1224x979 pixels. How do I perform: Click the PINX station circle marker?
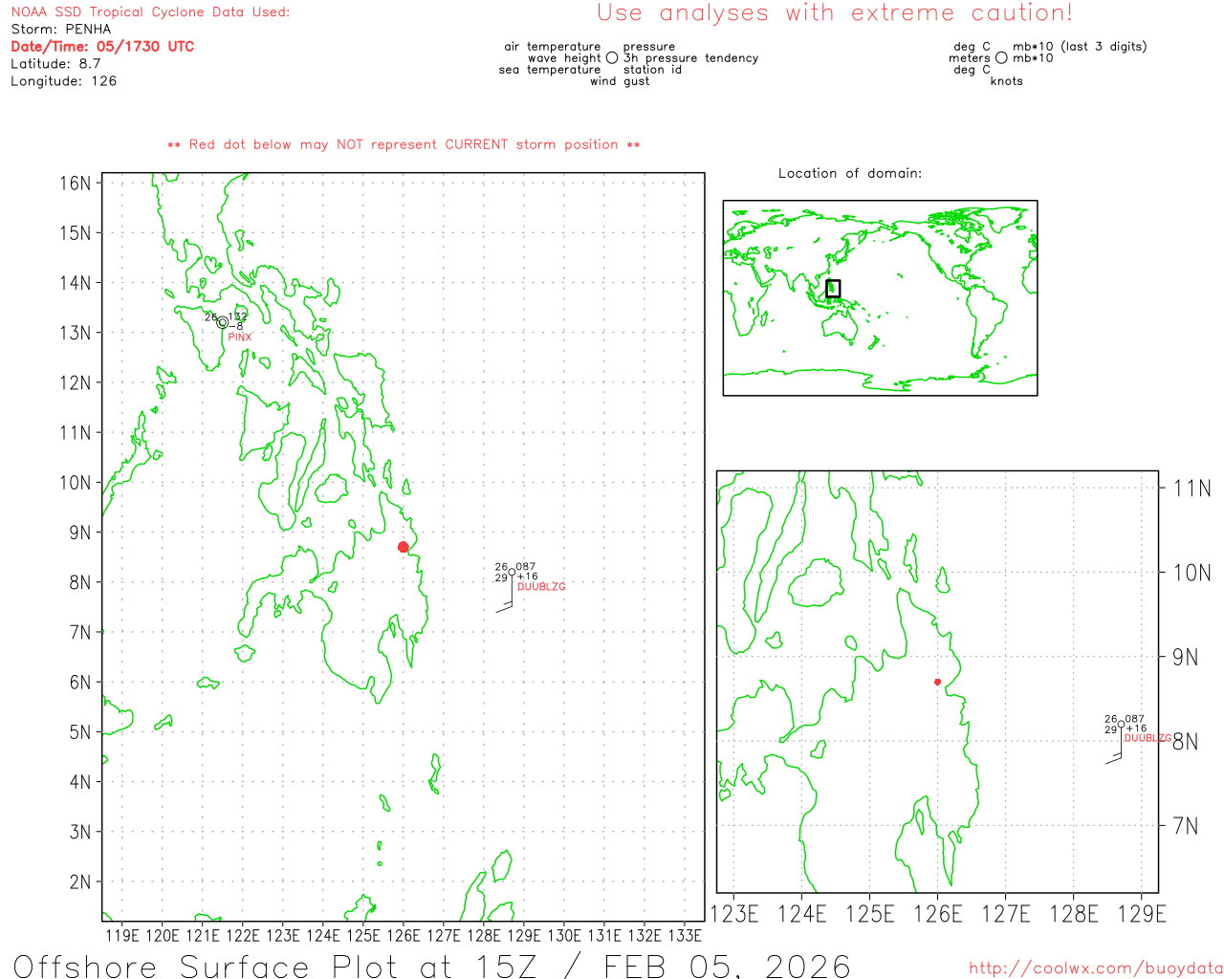click(223, 323)
